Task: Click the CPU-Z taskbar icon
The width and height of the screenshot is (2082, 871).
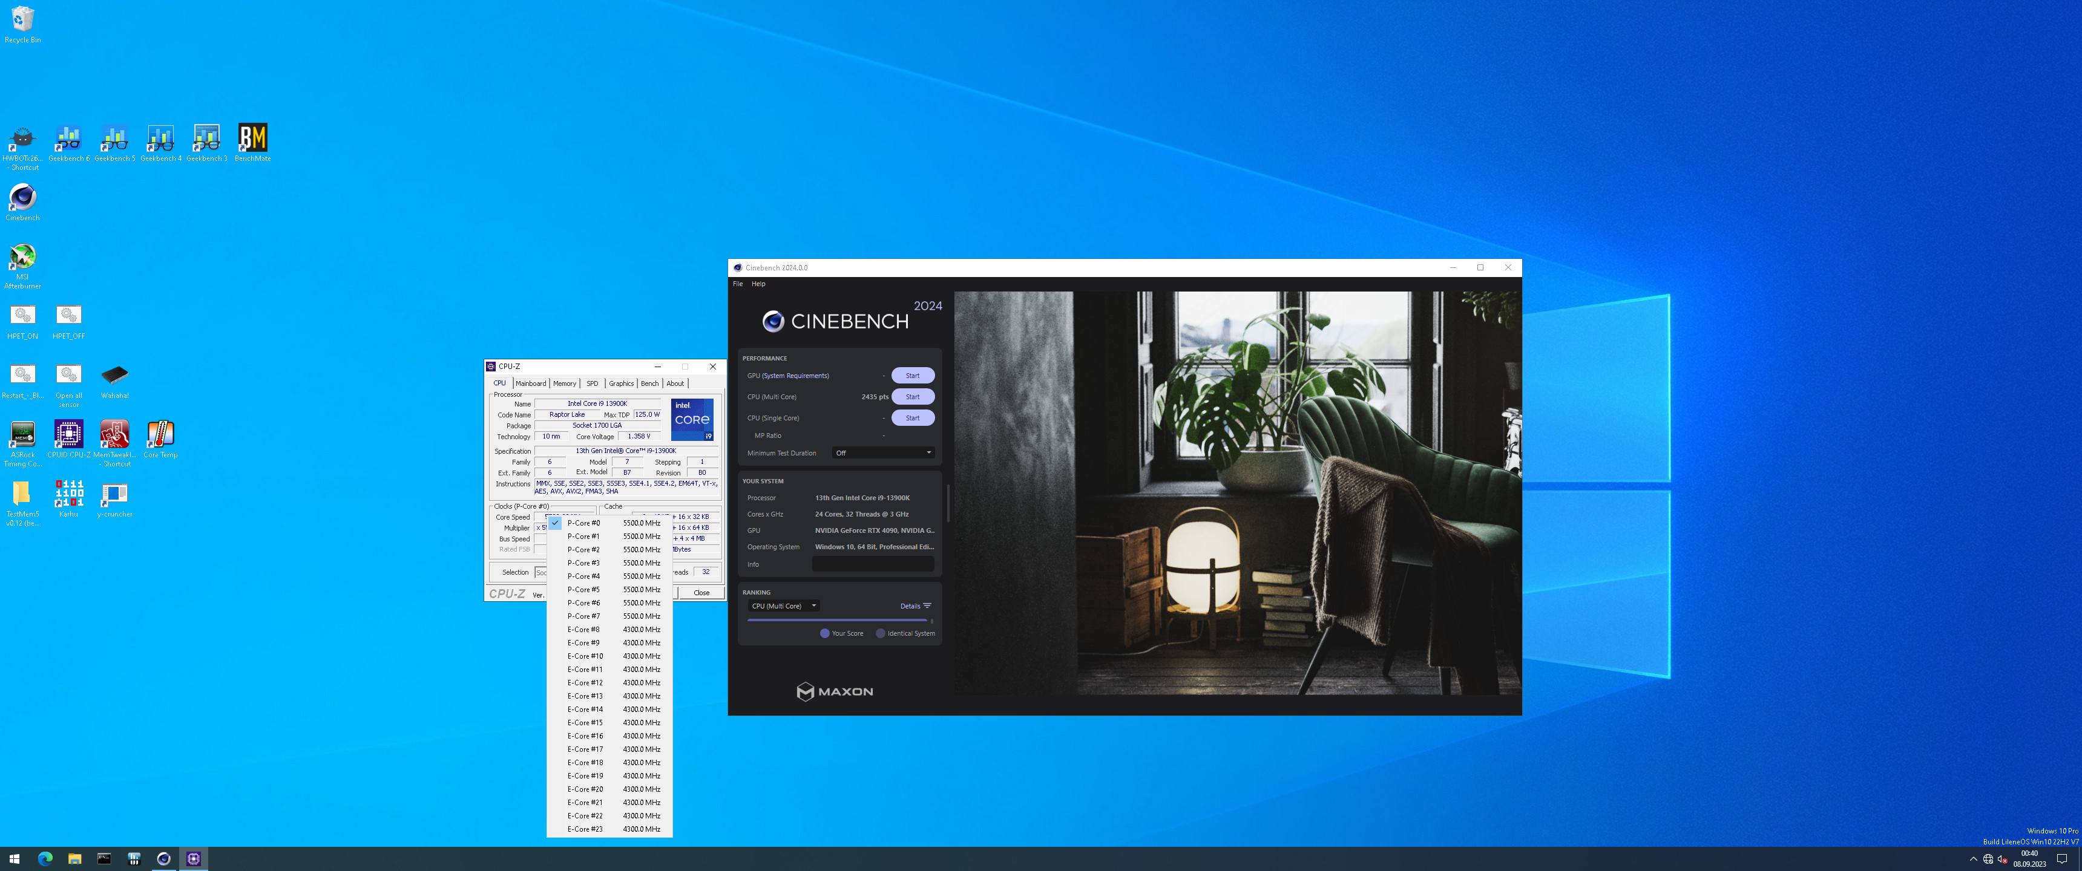Action: [x=193, y=859]
